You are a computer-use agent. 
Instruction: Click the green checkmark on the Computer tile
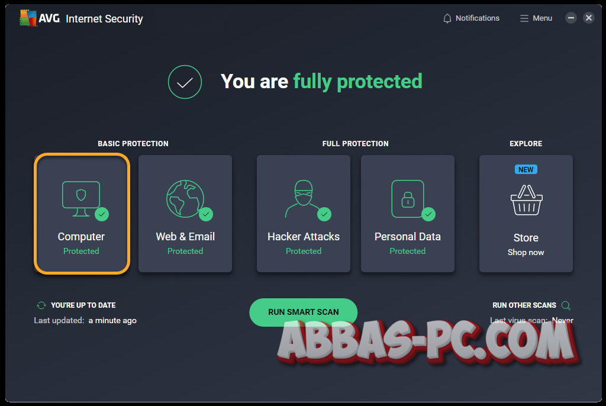(102, 214)
